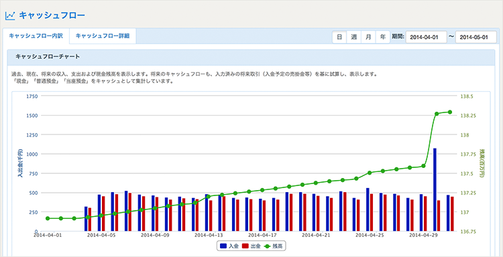Toggle the 出金 legend entry
The height and width of the screenshot is (257, 503).
point(251,246)
